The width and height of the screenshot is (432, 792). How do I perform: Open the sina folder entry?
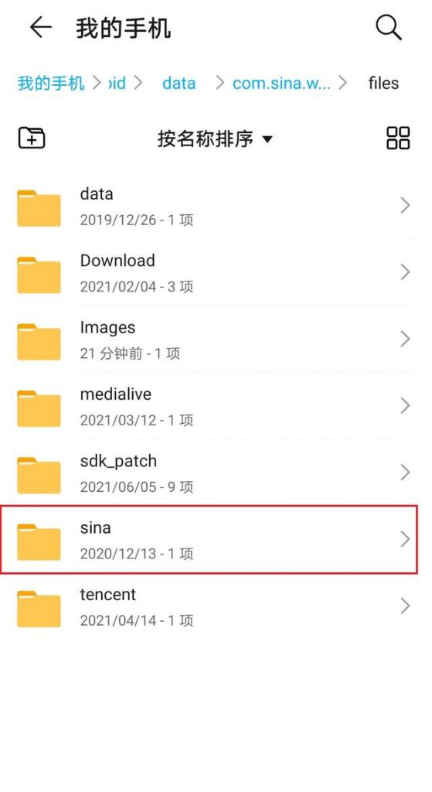click(x=209, y=539)
